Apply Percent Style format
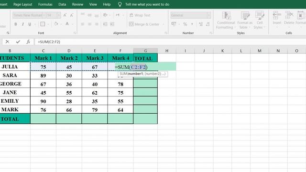Screen dimensions: 306x172 point(185,24)
